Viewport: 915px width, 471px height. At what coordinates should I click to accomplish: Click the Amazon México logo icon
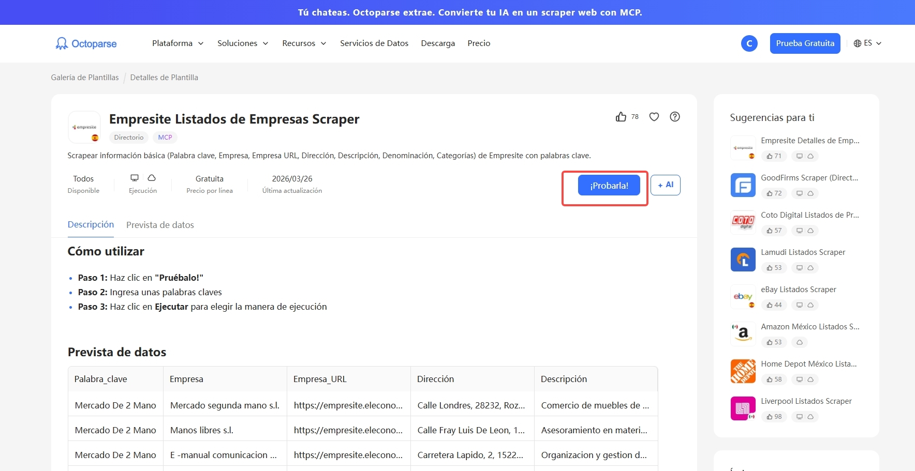click(743, 334)
